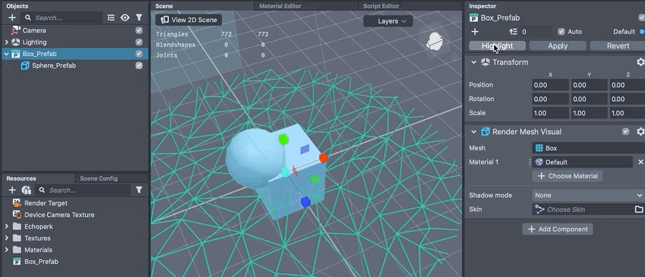The image size is (645, 277).
Task: Click the Revert prefab button
Action: click(x=618, y=46)
